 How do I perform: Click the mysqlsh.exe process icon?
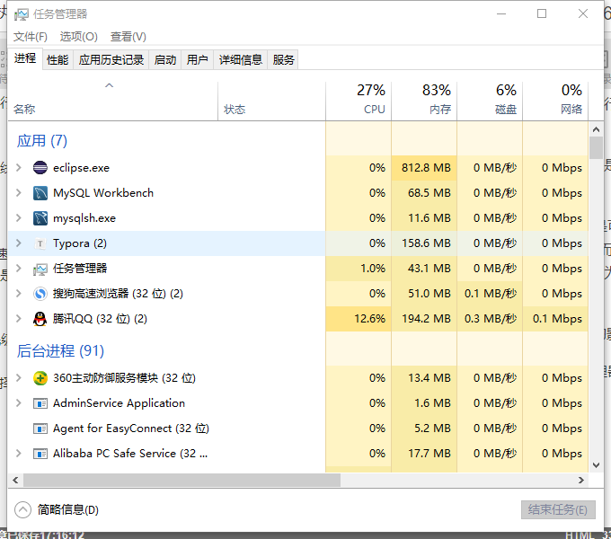pos(40,218)
